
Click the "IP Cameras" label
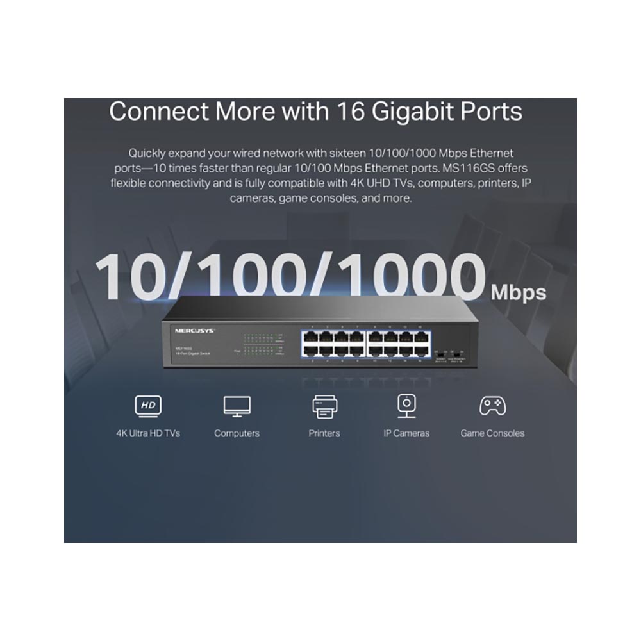tap(406, 433)
